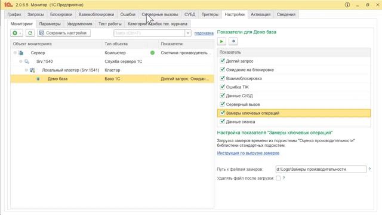
Task: Click the Показатели column header
Action: (186, 44)
